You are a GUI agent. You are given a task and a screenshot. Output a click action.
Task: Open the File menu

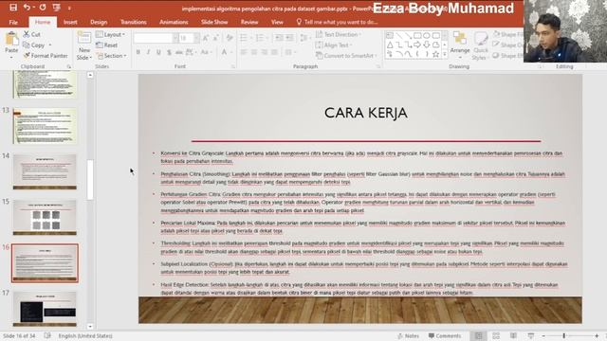[13, 22]
